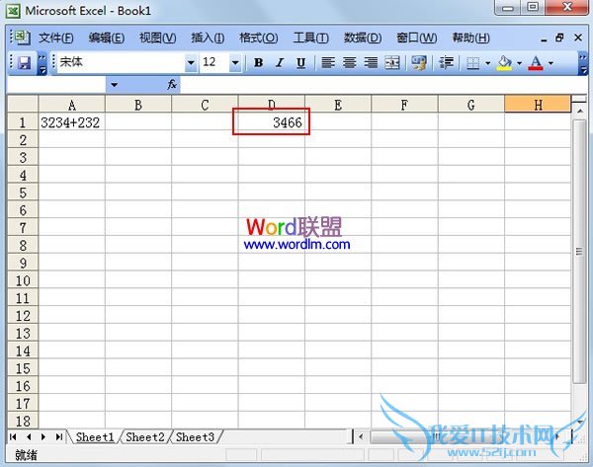This screenshot has height=467, width=593.
Task: Open the fill color dropdown arrow
Action: tap(520, 63)
